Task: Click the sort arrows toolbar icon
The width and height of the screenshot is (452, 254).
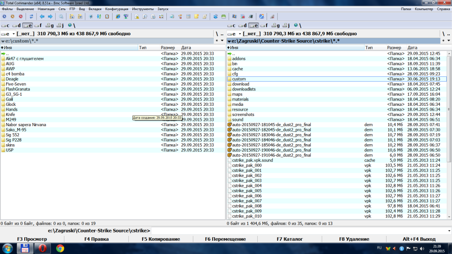Action: click(99, 17)
